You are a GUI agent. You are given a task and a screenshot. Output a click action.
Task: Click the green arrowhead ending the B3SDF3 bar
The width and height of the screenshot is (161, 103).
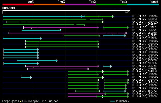click(x=102, y=19)
